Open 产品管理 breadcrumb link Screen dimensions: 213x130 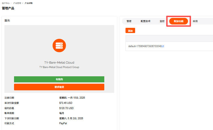coord(17,3)
